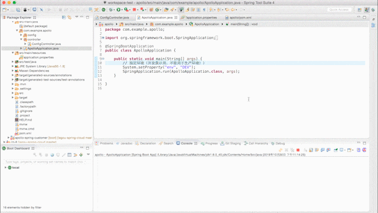Click the Save All toolbar icon
Screen dimensions: 378x213
point(18,9)
